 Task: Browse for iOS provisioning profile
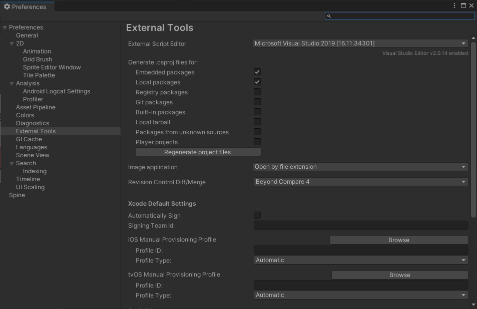pos(399,240)
